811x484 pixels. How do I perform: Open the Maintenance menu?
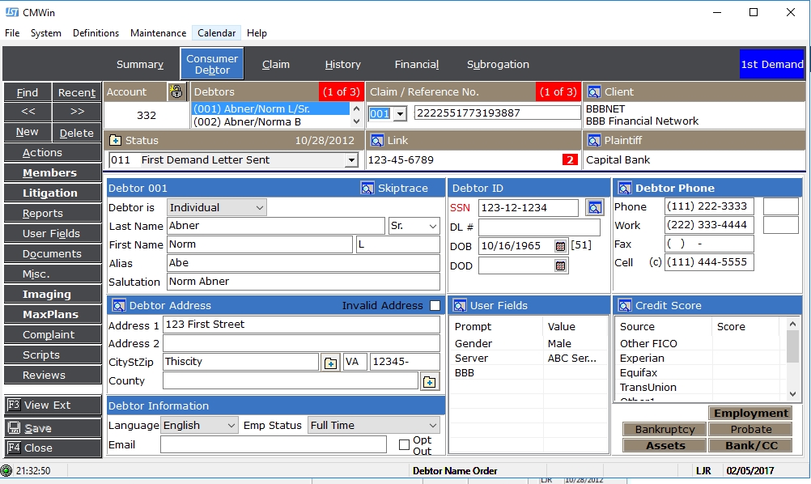point(159,33)
